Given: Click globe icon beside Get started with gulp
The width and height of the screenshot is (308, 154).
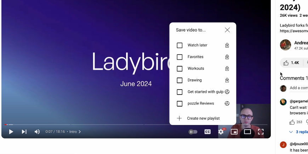Looking at the screenshot, I should tap(227, 92).
